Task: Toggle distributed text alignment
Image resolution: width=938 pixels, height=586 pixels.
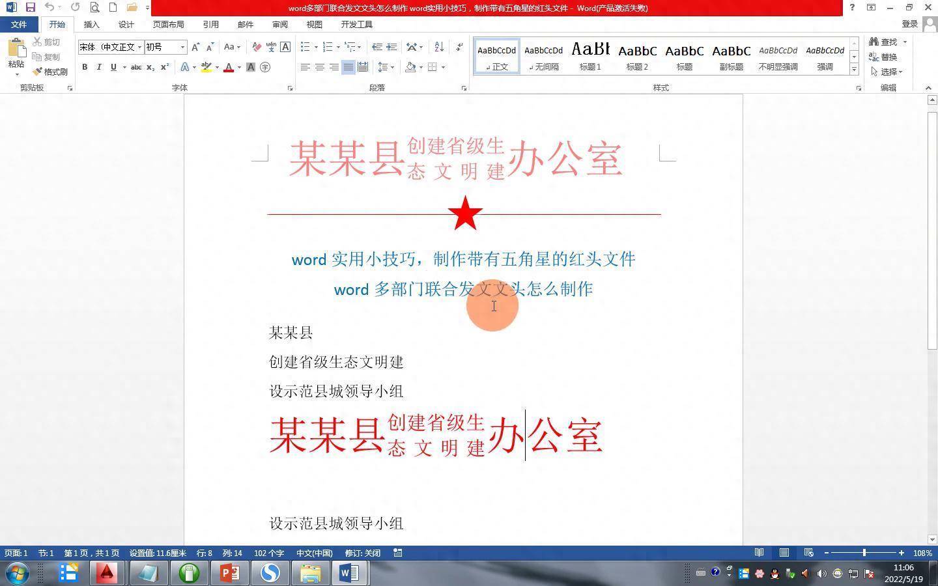Action: 363,67
